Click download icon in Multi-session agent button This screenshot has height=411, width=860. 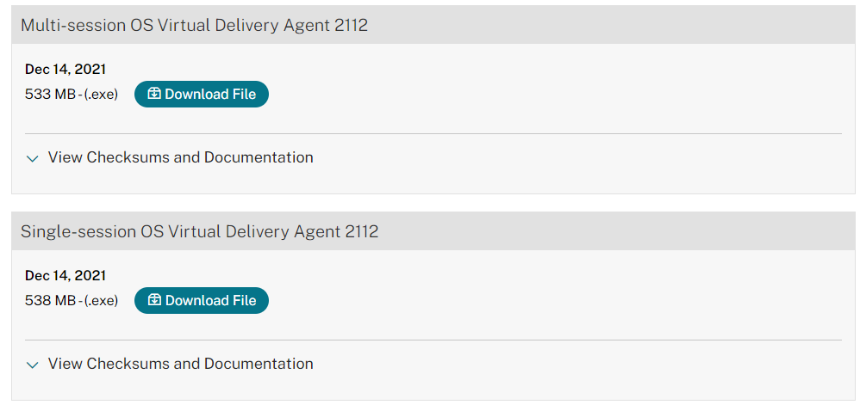pos(154,94)
